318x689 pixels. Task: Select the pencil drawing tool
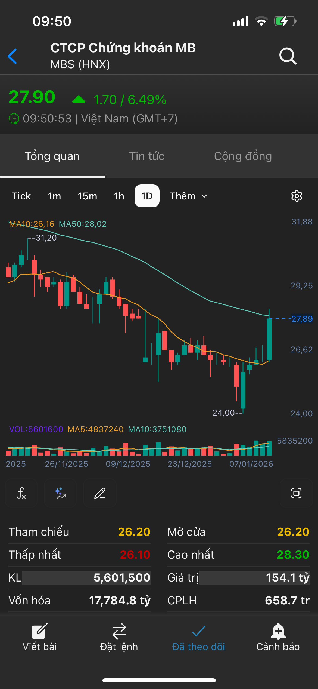[100, 493]
